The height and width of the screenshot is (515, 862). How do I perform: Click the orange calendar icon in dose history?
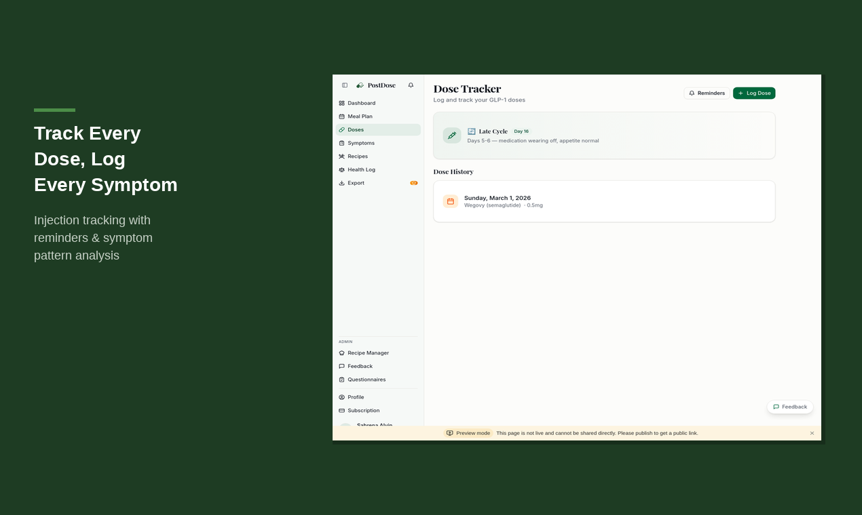pos(451,201)
